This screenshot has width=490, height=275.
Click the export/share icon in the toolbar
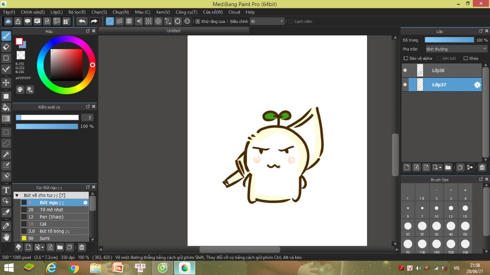tap(18, 21)
